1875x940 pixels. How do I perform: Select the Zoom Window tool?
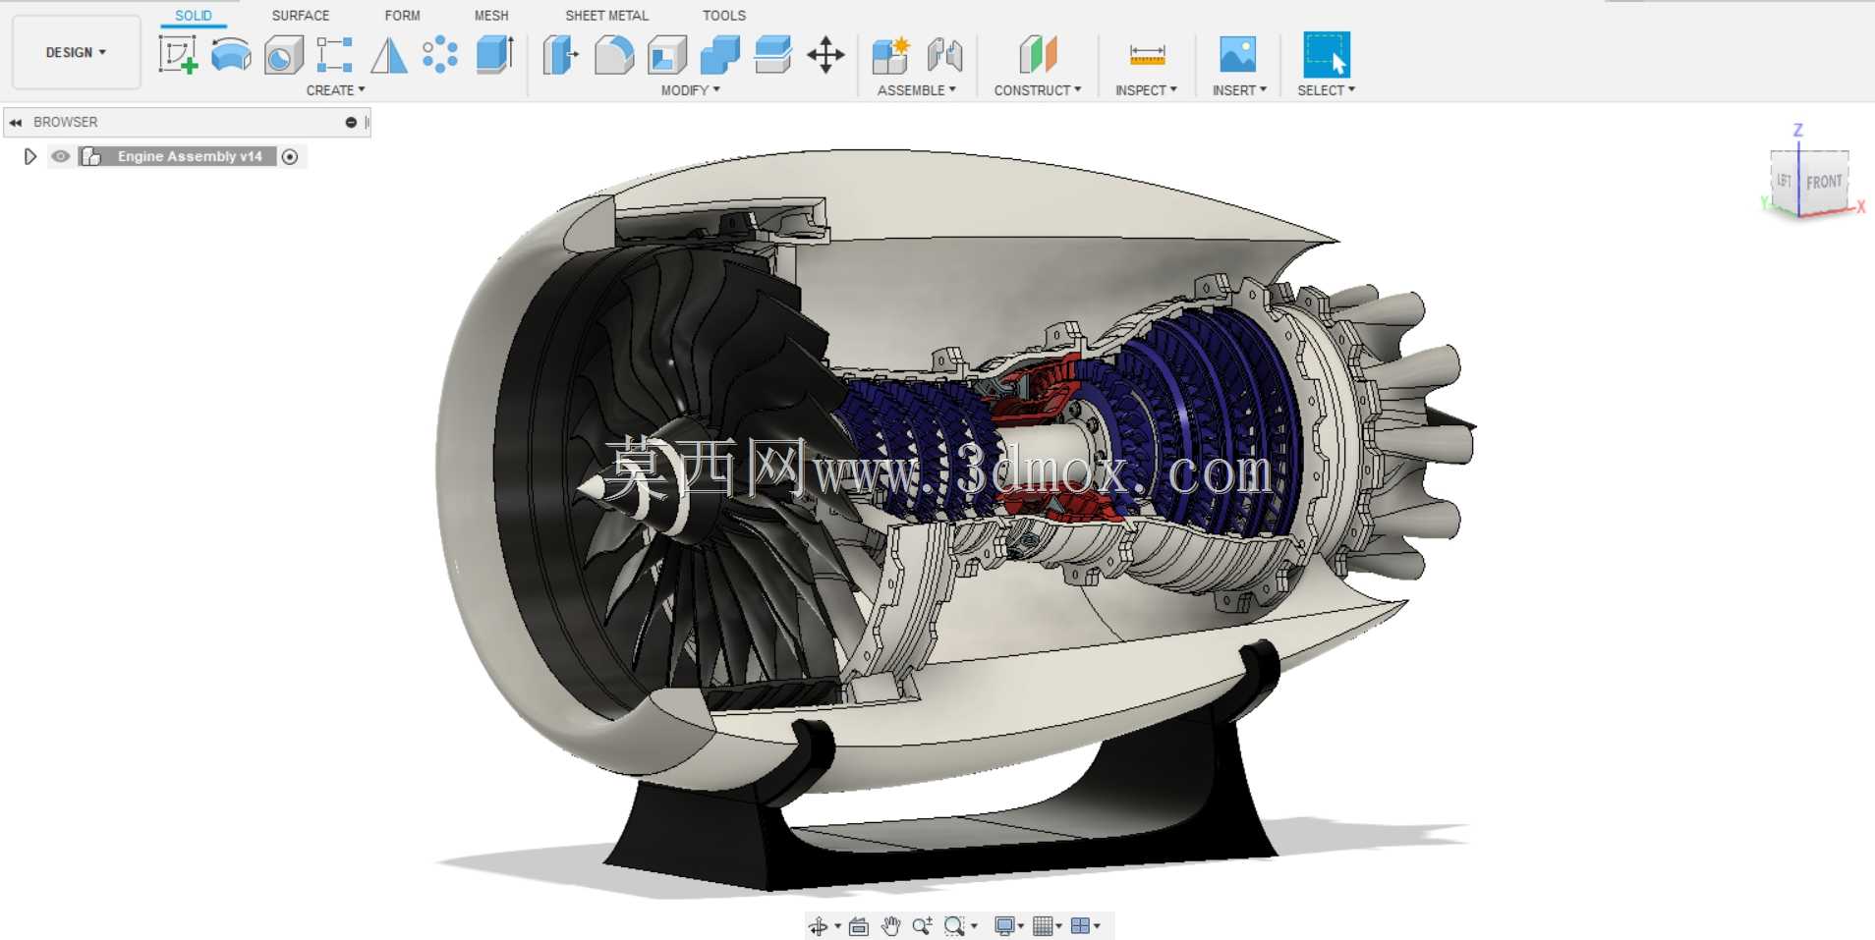pos(953,925)
